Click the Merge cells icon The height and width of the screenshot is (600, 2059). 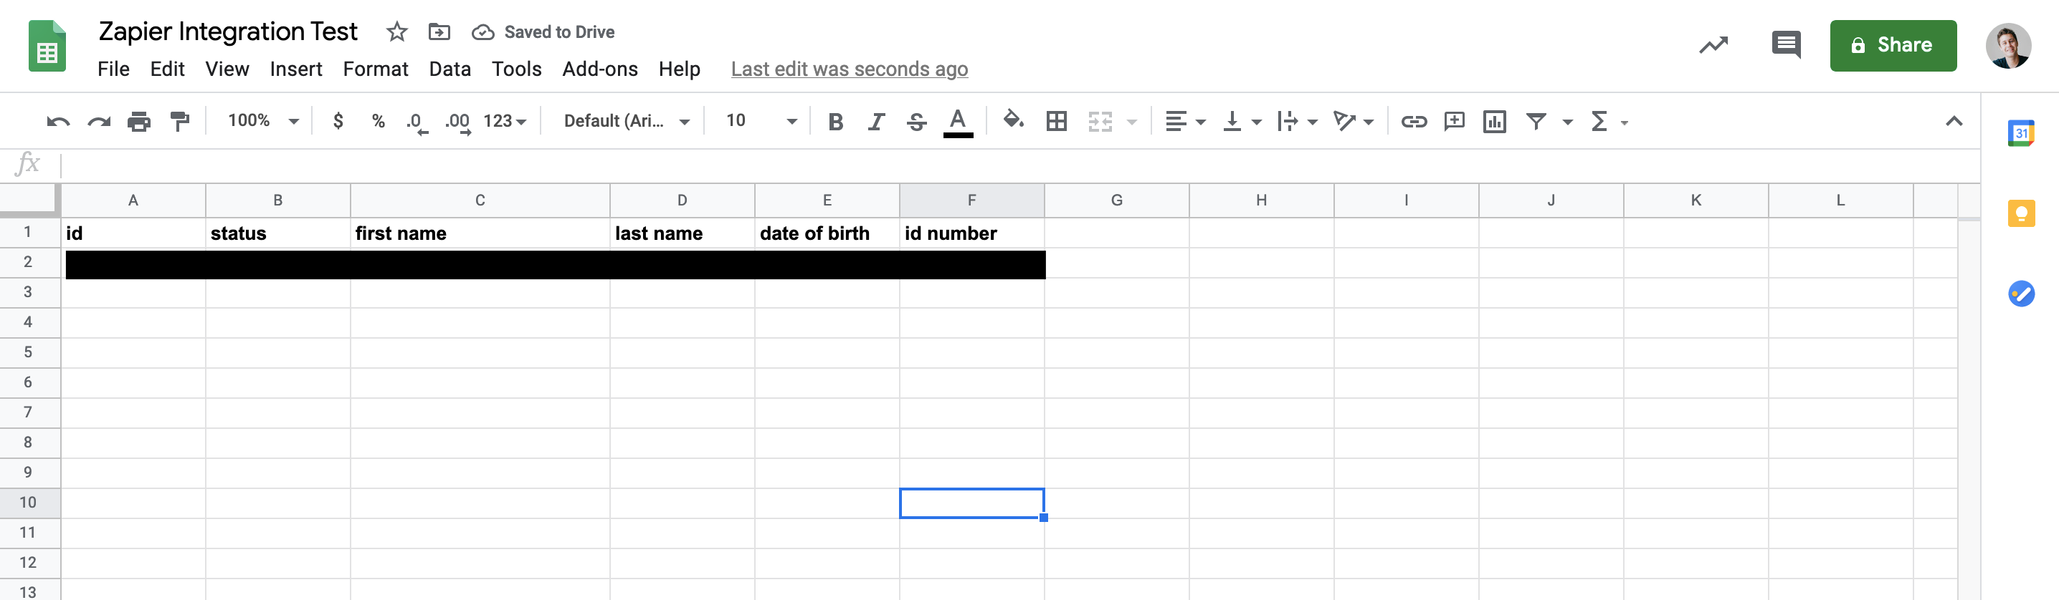pyautogui.click(x=1100, y=121)
